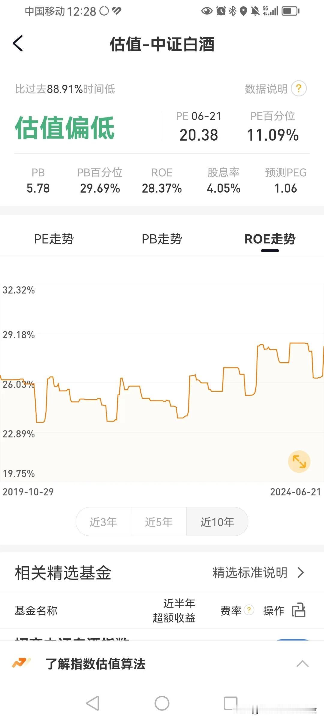Open 精选标准说明 right chevron
The image size is (324, 721).
301,573
